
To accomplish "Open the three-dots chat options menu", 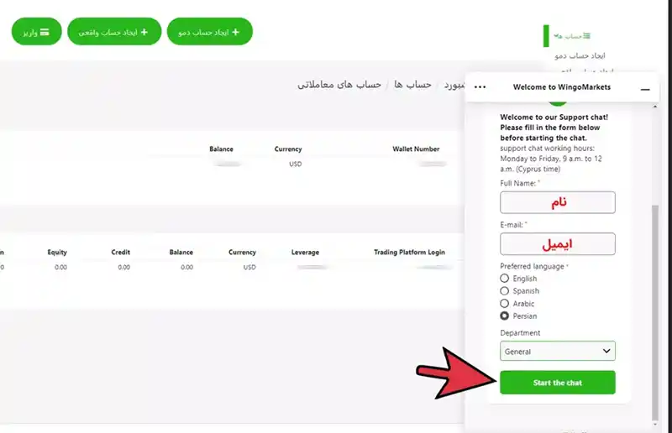I will [x=480, y=87].
